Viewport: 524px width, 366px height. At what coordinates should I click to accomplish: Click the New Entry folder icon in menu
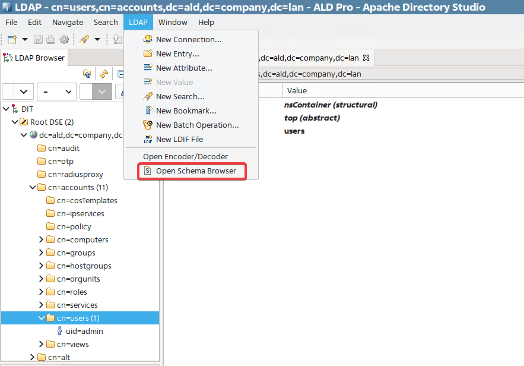[x=148, y=53]
